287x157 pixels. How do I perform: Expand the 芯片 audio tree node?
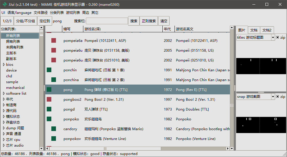coord(4,145)
